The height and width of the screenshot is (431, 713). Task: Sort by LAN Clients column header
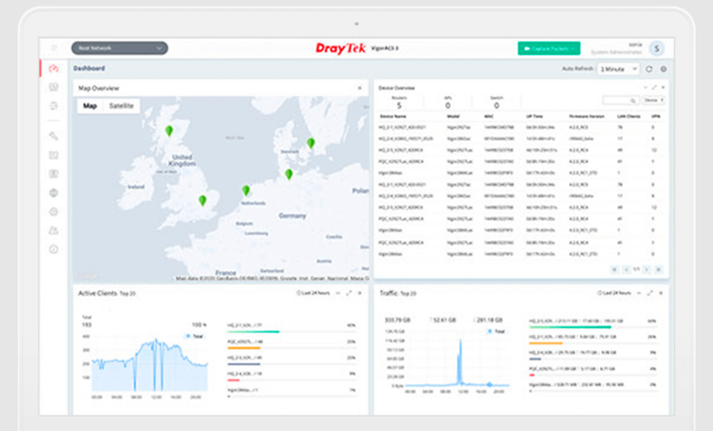[628, 116]
